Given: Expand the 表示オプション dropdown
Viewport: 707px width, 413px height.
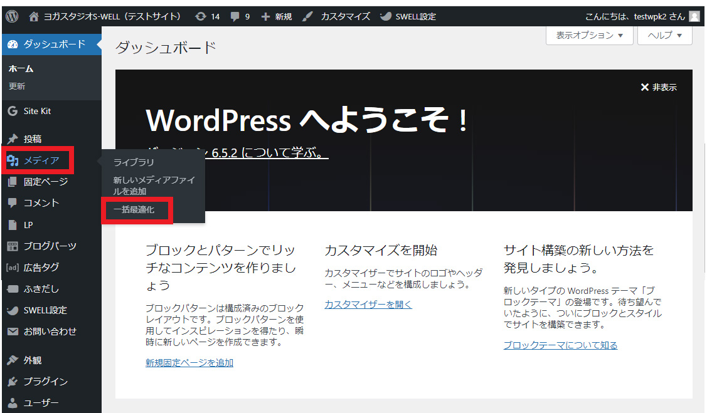Looking at the screenshot, I should (589, 35).
